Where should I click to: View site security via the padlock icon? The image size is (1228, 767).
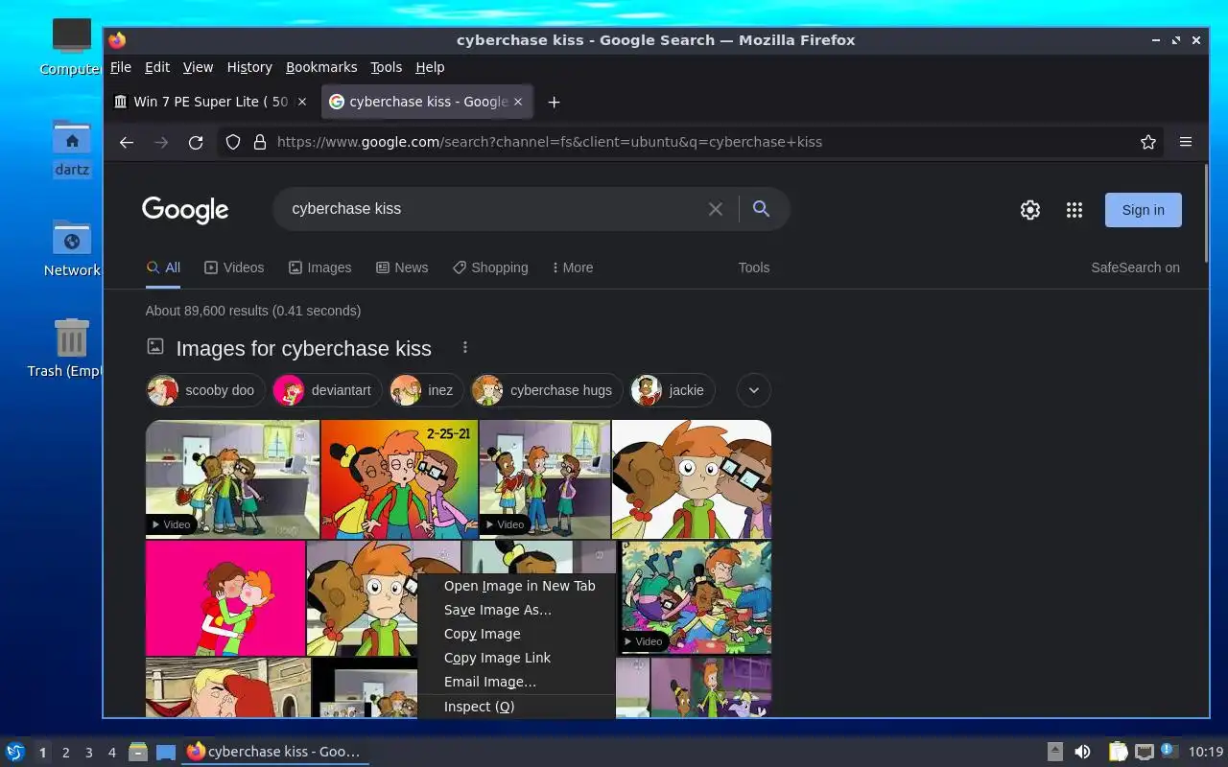pos(259,142)
